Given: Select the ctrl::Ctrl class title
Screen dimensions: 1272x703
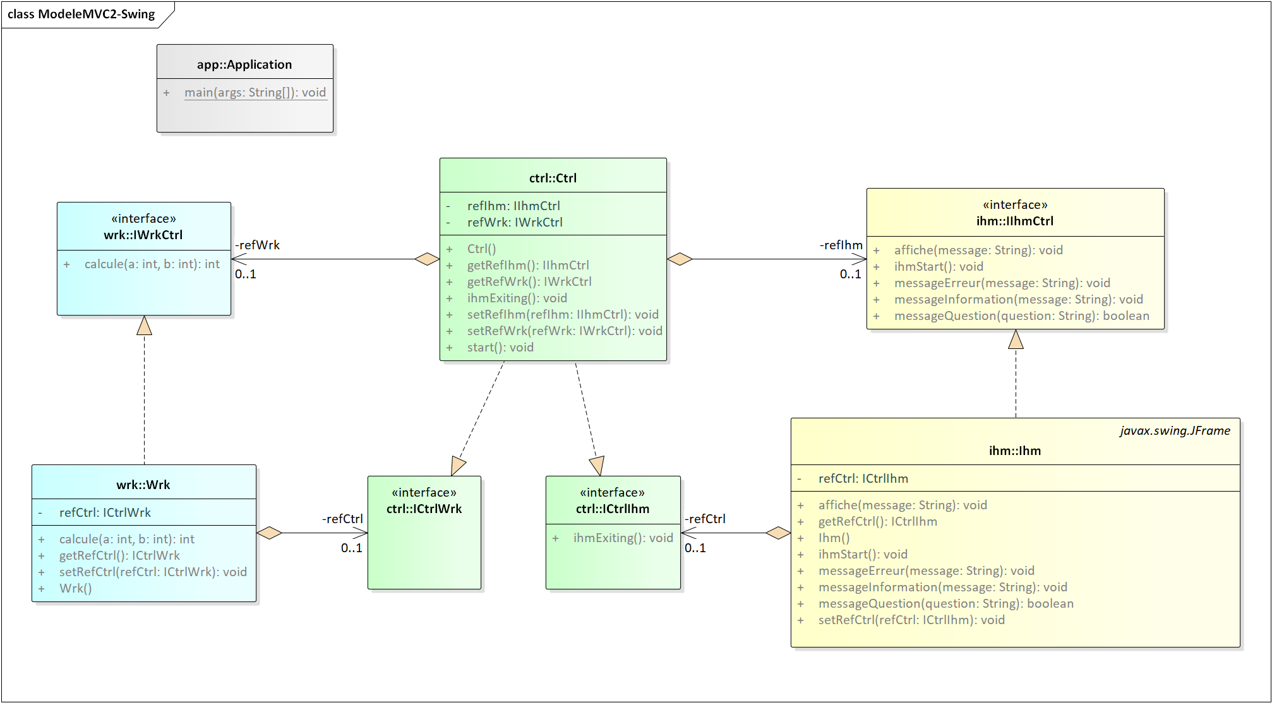Looking at the screenshot, I should click(x=553, y=178).
